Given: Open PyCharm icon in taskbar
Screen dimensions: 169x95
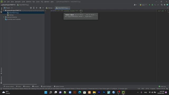Looking at the screenshot, I should pyautogui.click(x=123, y=92).
